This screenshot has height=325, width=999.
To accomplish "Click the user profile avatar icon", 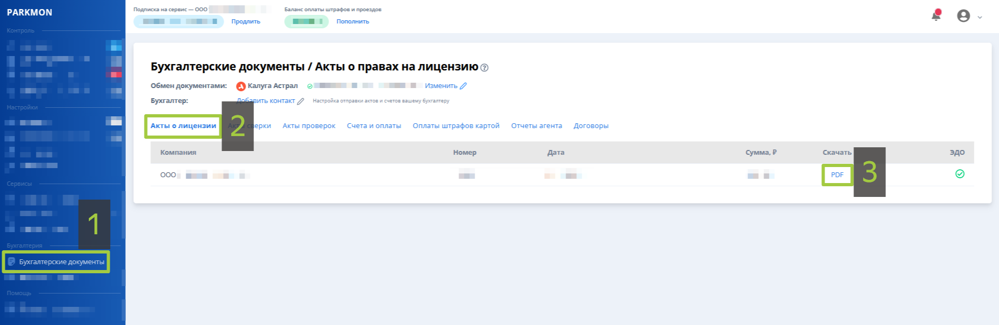I will click(963, 16).
